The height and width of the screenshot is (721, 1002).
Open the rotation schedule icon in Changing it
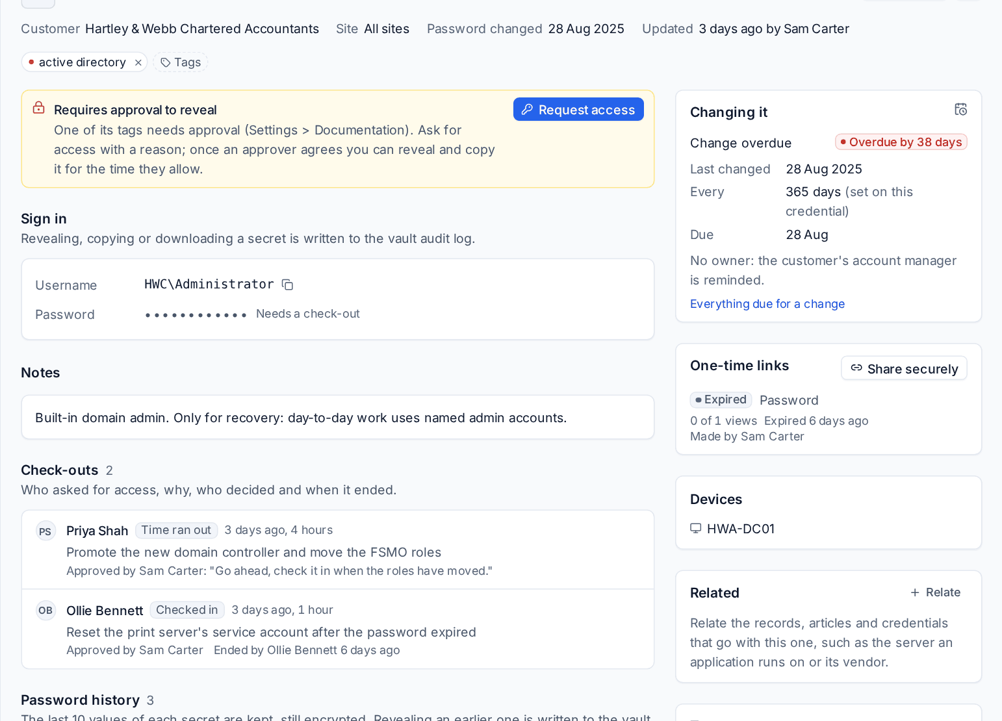[x=960, y=109]
